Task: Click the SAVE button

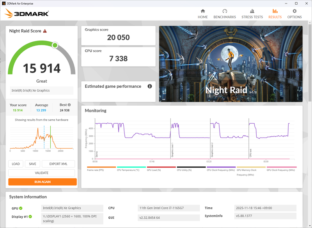Action: coord(32,164)
